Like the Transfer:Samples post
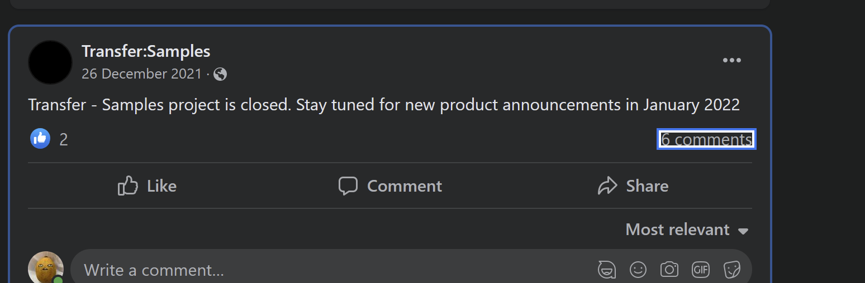Screen dimensions: 865x283 pos(147,186)
